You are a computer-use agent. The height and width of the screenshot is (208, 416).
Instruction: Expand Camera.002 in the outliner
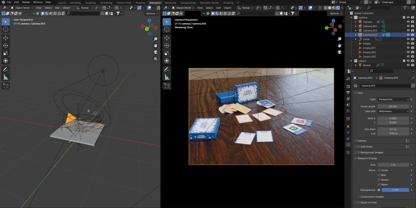tap(356, 30)
